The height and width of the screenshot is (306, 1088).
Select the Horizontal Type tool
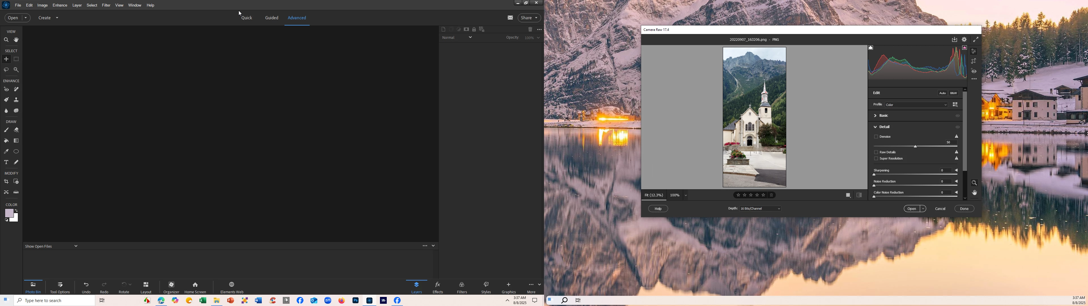pos(6,162)
